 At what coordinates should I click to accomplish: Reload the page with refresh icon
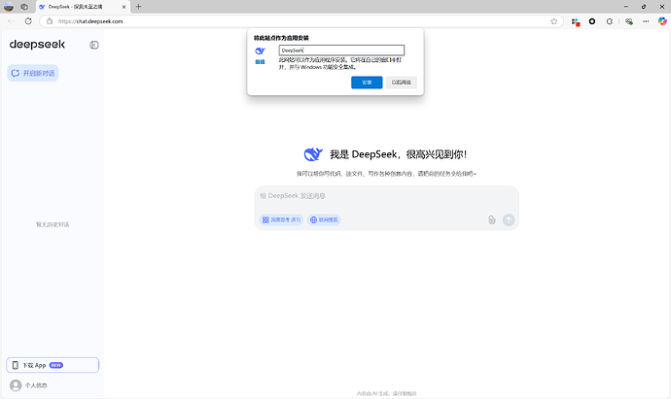(x=28, y=21)
